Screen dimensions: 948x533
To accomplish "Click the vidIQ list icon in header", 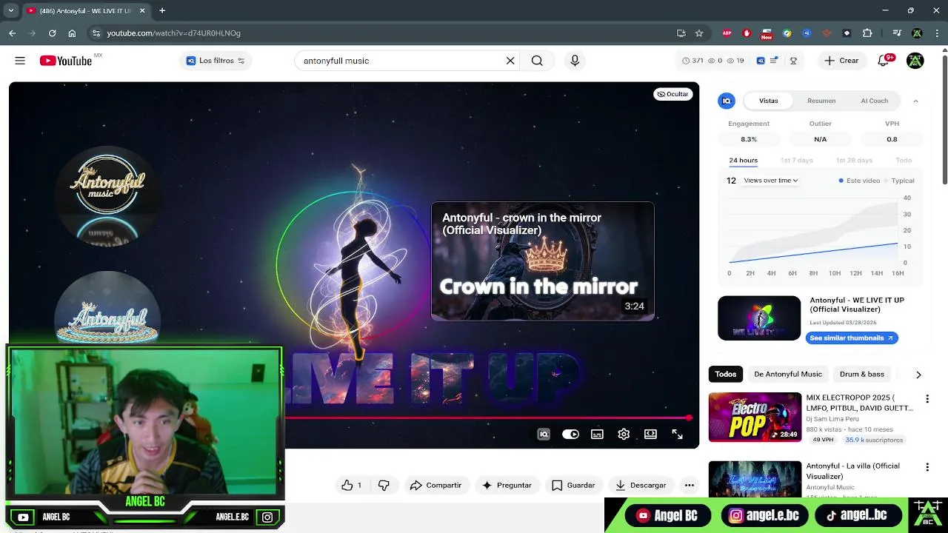I will pos(774,61).
